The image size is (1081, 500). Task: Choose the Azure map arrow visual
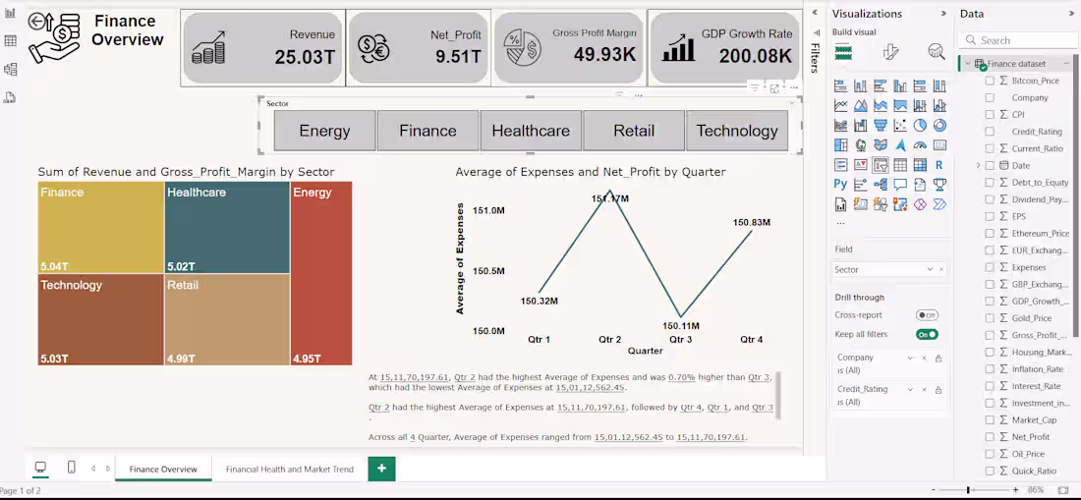(x=899, y=145)
